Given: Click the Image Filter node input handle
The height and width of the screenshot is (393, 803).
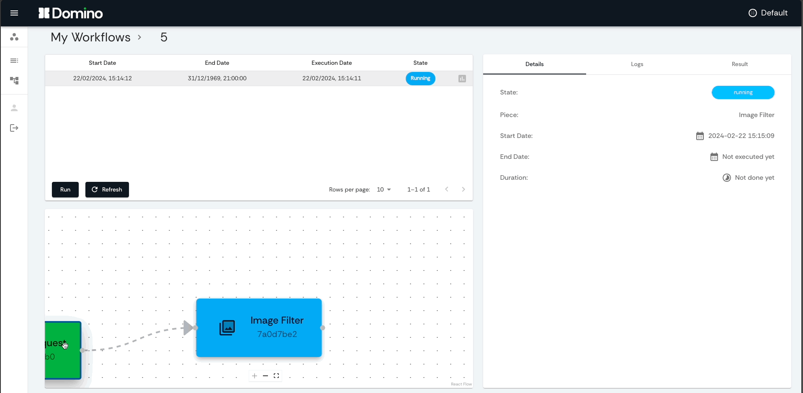Looking at the screenshot, I should point(196,328).
